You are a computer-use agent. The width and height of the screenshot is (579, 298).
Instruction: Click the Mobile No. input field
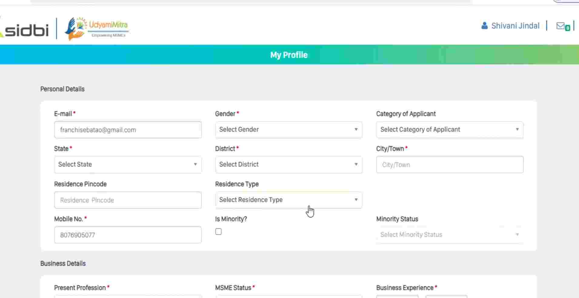click(x=128, y=235)
